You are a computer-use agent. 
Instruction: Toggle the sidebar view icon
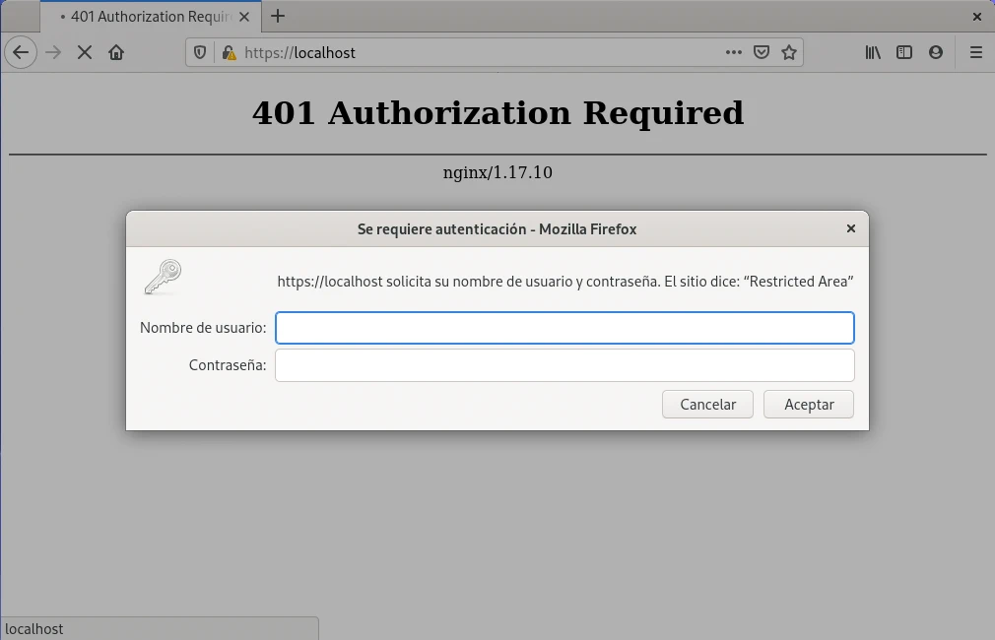(x=904, y=52)
